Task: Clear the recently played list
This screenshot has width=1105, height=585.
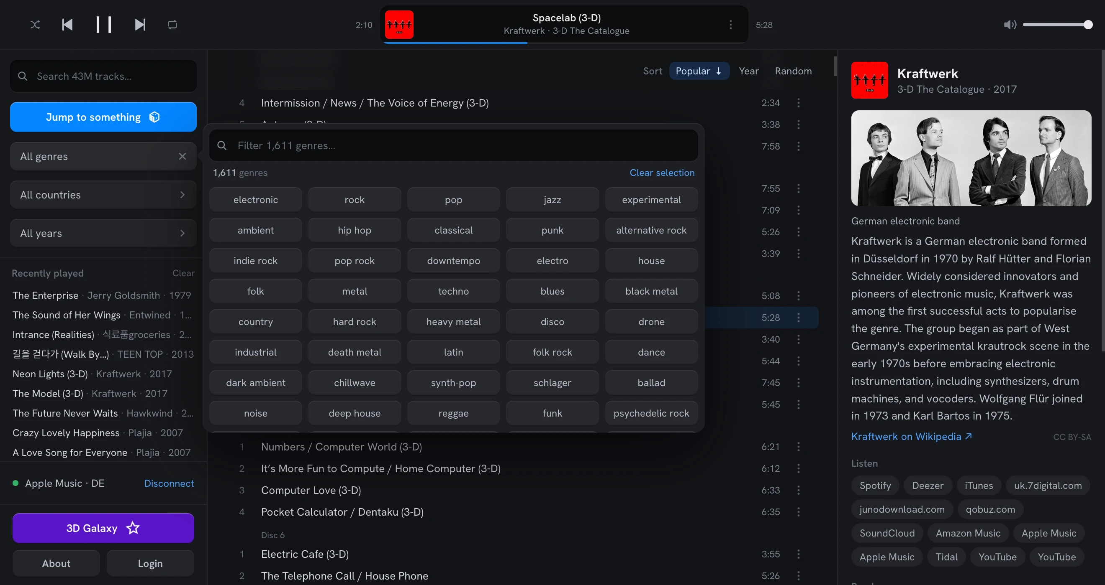Action: click(183, 273)
